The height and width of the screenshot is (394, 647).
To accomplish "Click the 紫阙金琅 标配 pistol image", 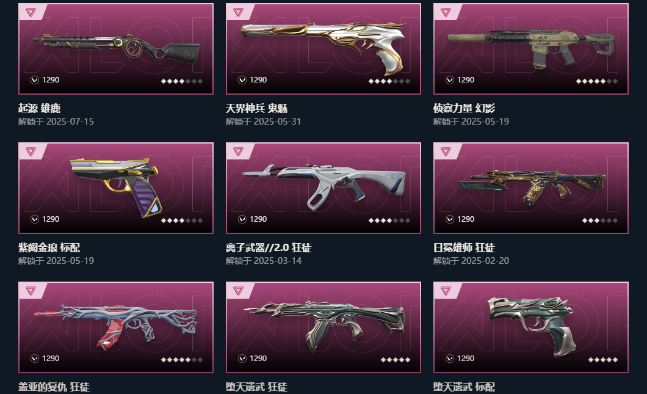I will (x=116, y=188).
